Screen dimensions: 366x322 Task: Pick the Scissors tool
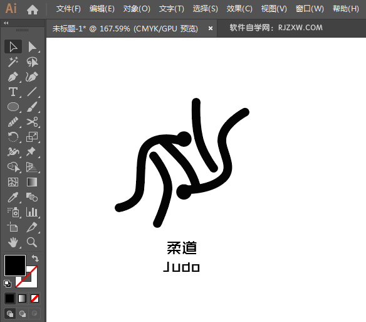click(32, 122)
